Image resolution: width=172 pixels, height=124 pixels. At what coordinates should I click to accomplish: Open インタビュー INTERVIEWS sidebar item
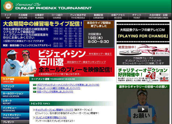coord(15,109)
